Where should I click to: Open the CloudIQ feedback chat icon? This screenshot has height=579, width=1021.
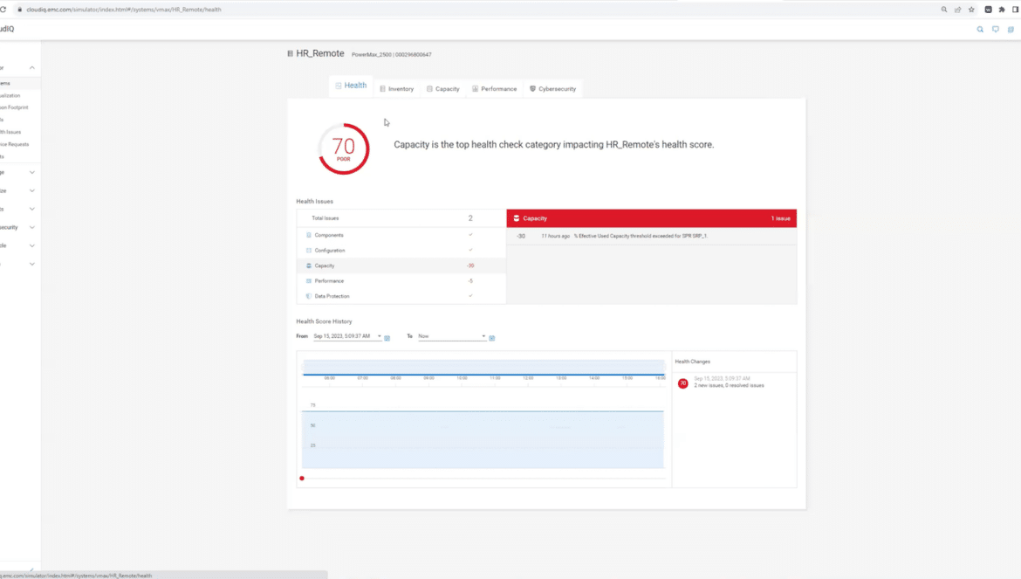pyautogui.click(x=996, y=30)
